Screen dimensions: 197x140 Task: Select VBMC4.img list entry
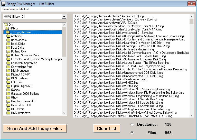point(106,86)
